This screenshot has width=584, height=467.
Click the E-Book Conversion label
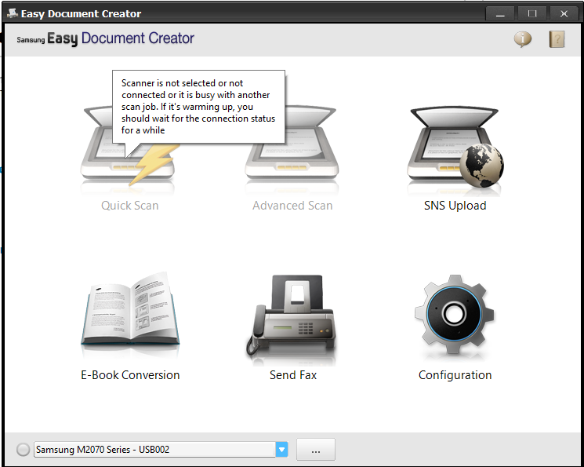pyautogui.click(x=130, y=375)
